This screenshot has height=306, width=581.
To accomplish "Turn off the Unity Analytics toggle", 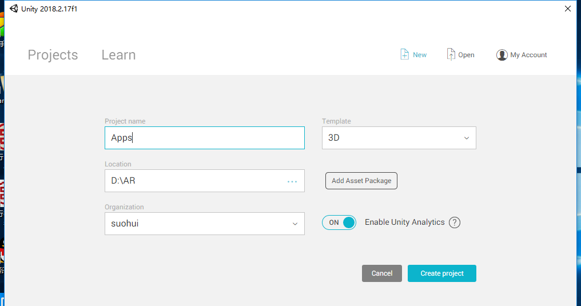I will (339, 222).
